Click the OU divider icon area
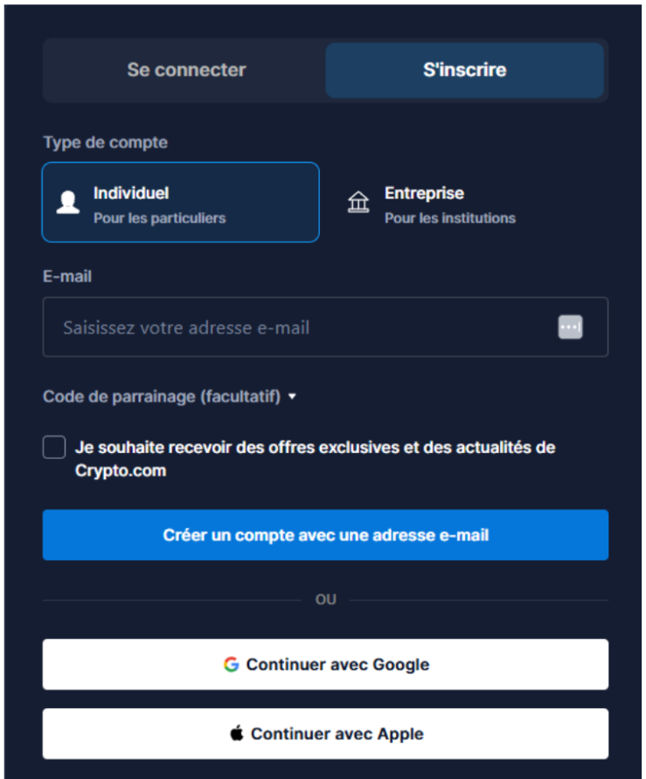Viewport: 646px width, 779px height. 325,599
